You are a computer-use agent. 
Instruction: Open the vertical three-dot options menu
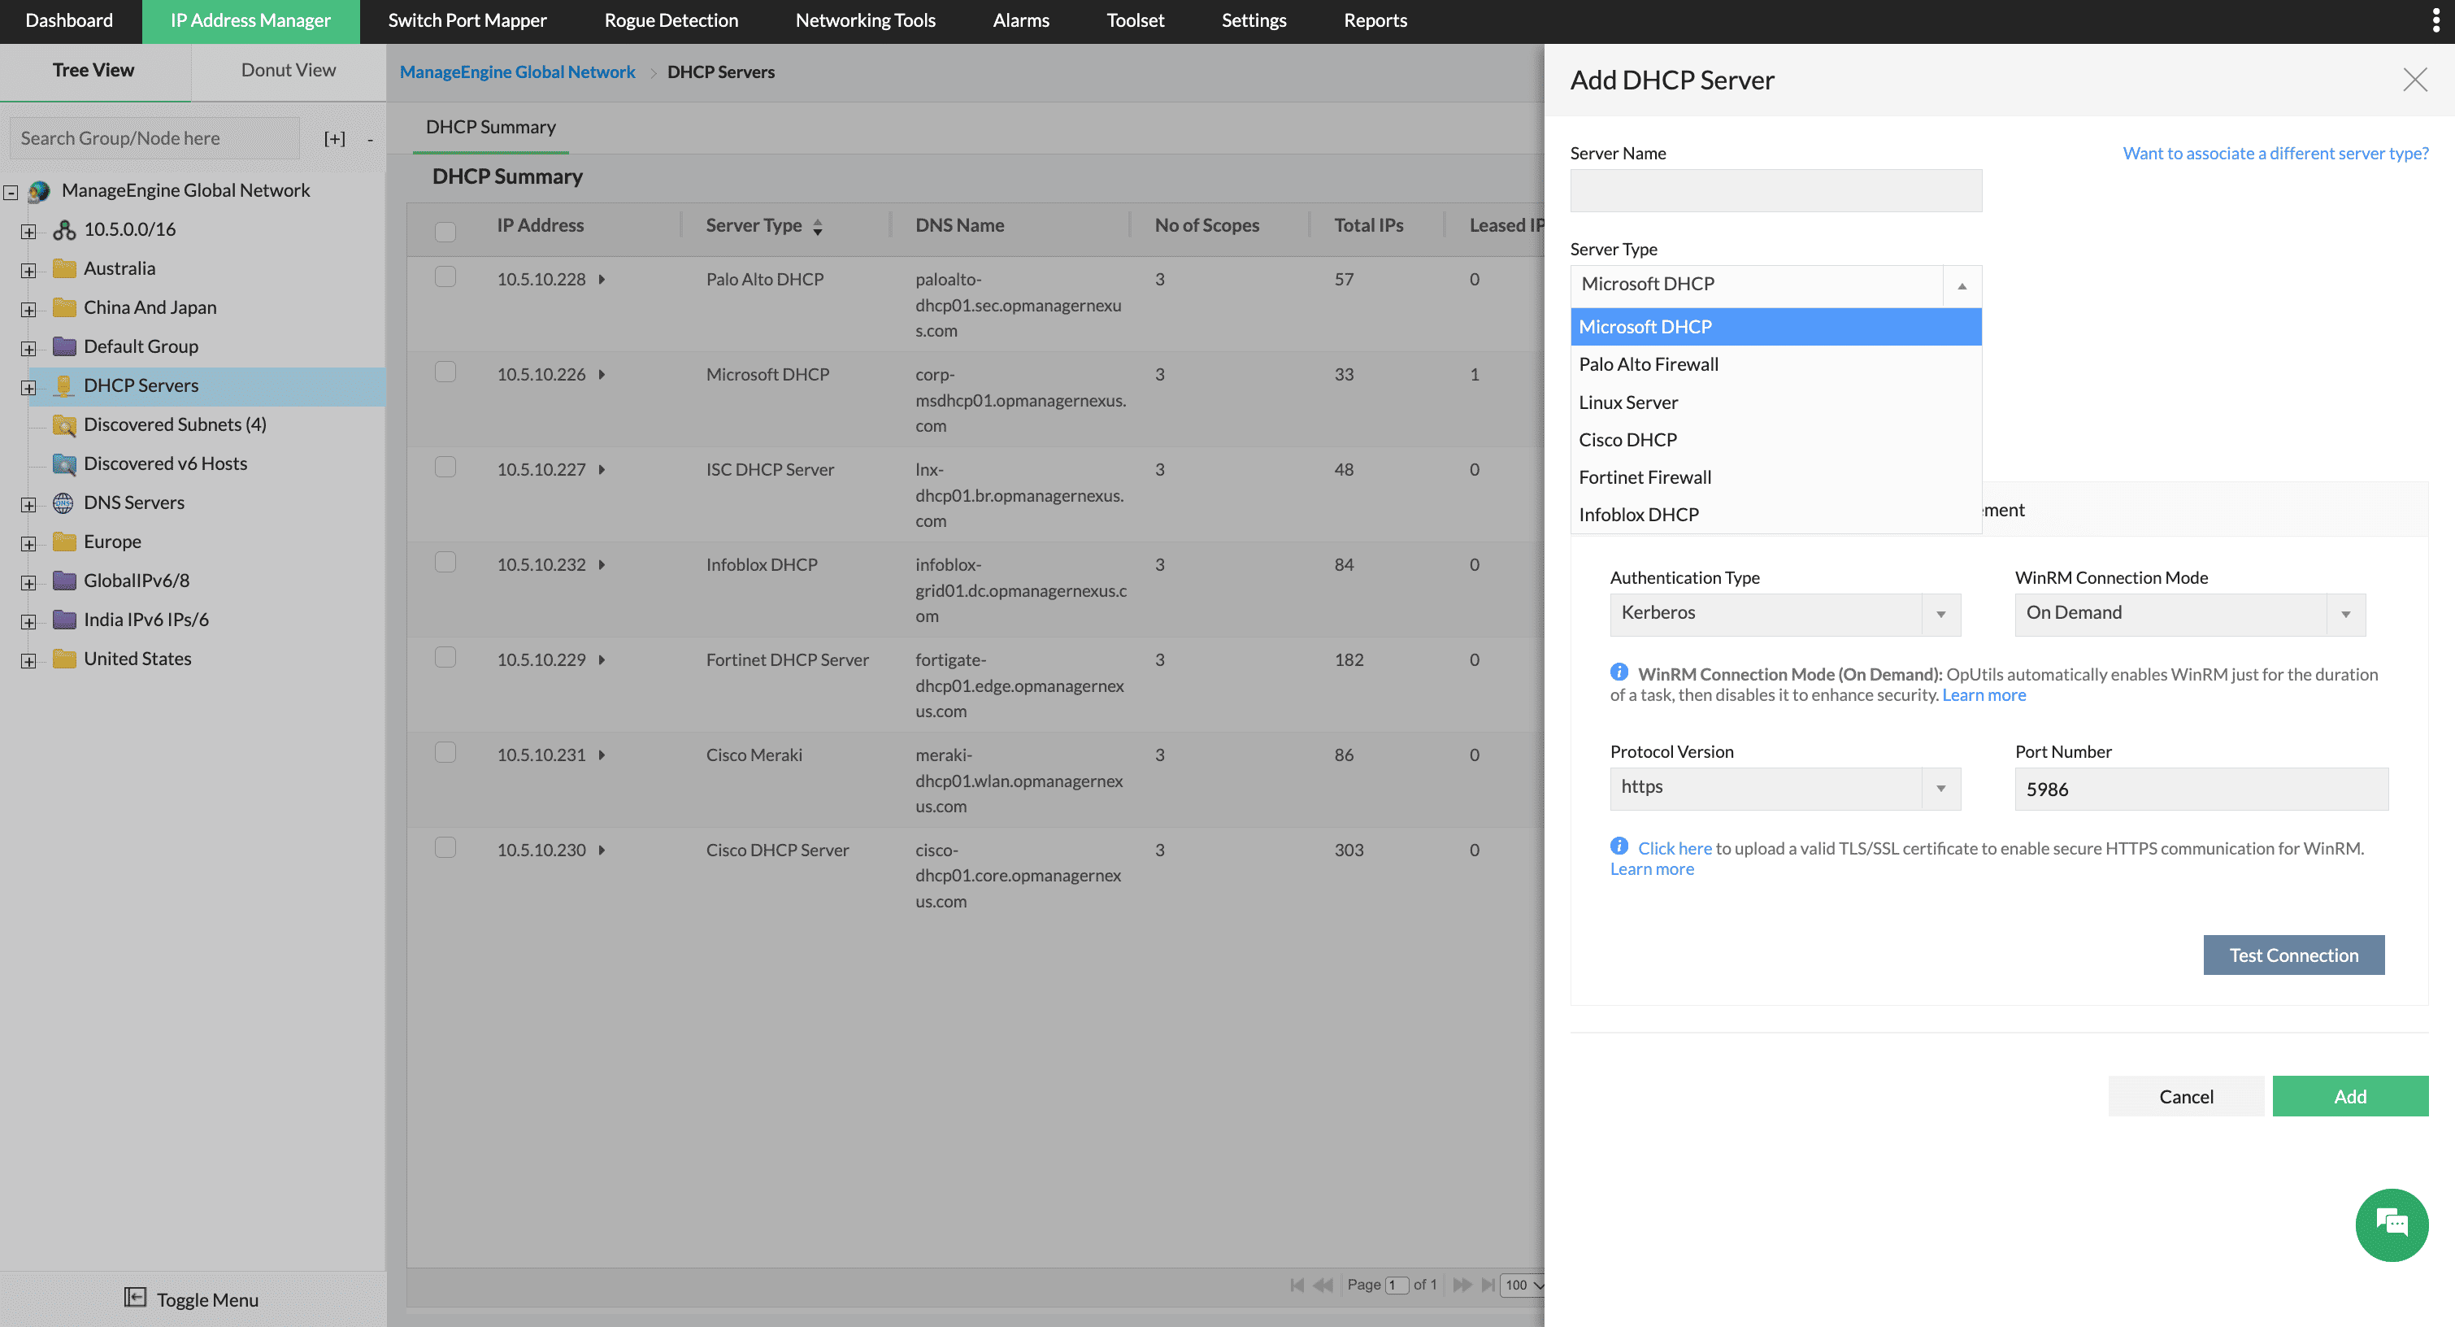coord(2436,20)
